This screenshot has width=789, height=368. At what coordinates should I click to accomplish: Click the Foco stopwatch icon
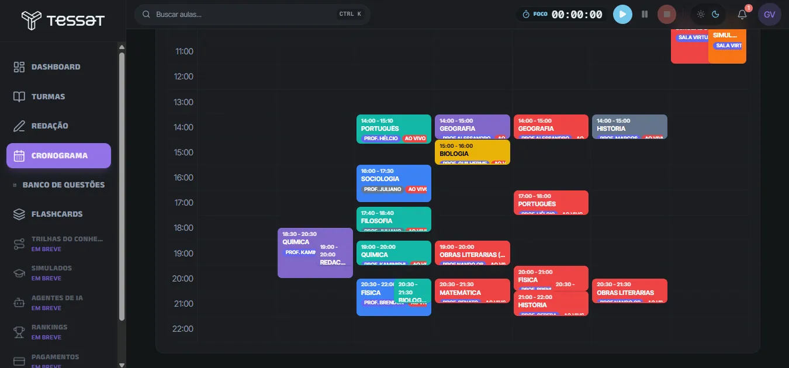525,14
